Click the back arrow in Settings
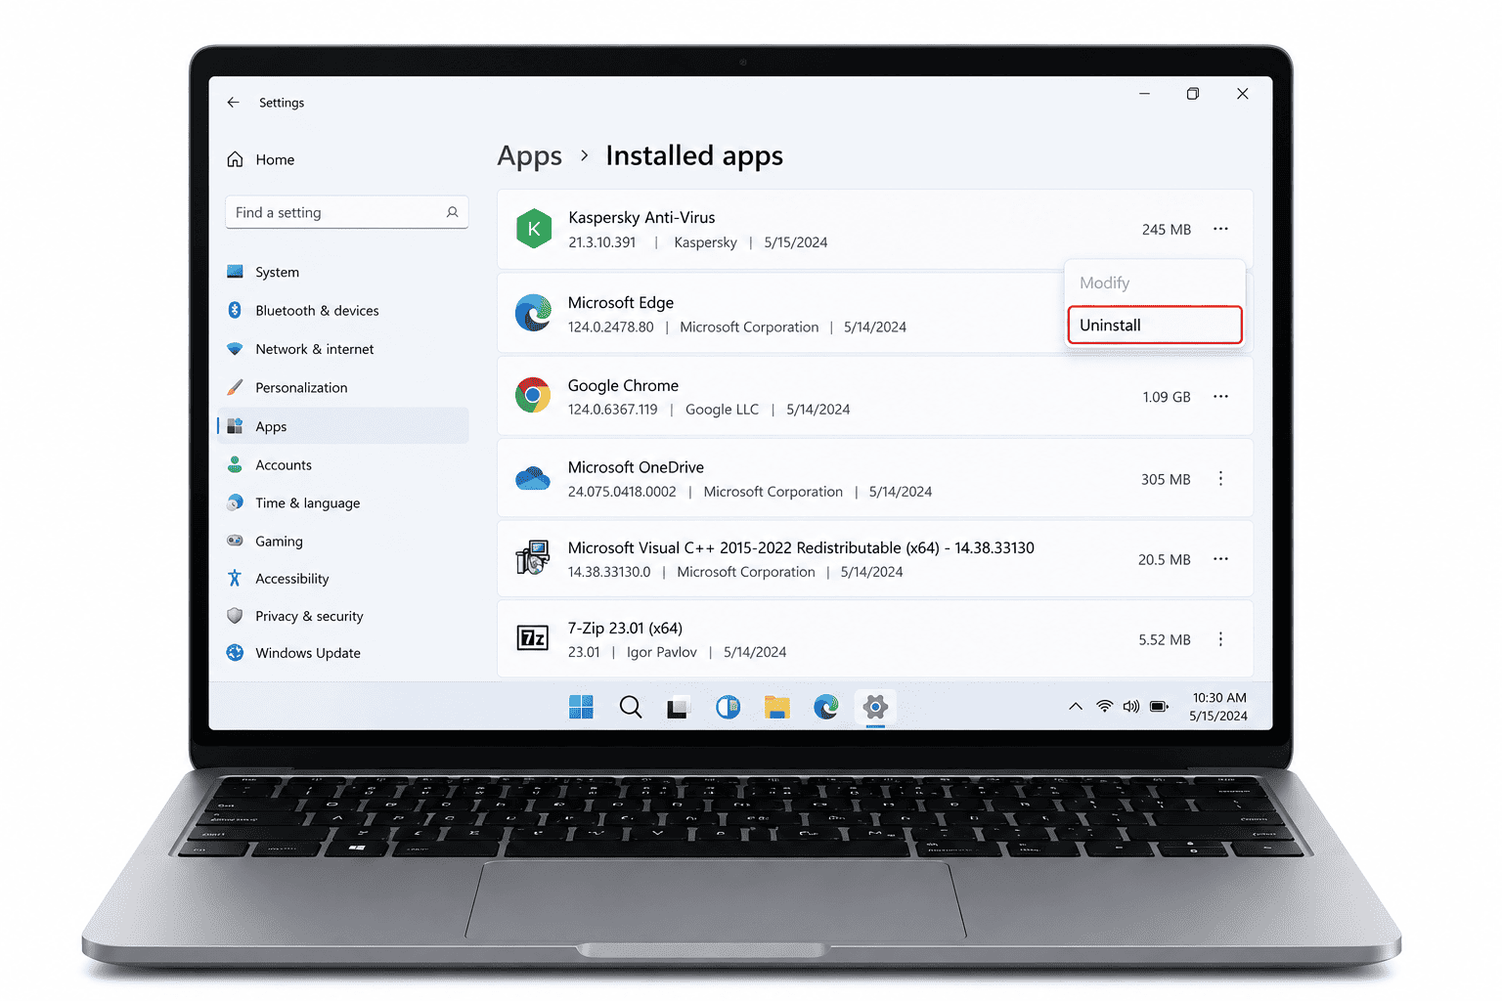The height and width of the screenshot is (1001, 1502). (233, 102)
